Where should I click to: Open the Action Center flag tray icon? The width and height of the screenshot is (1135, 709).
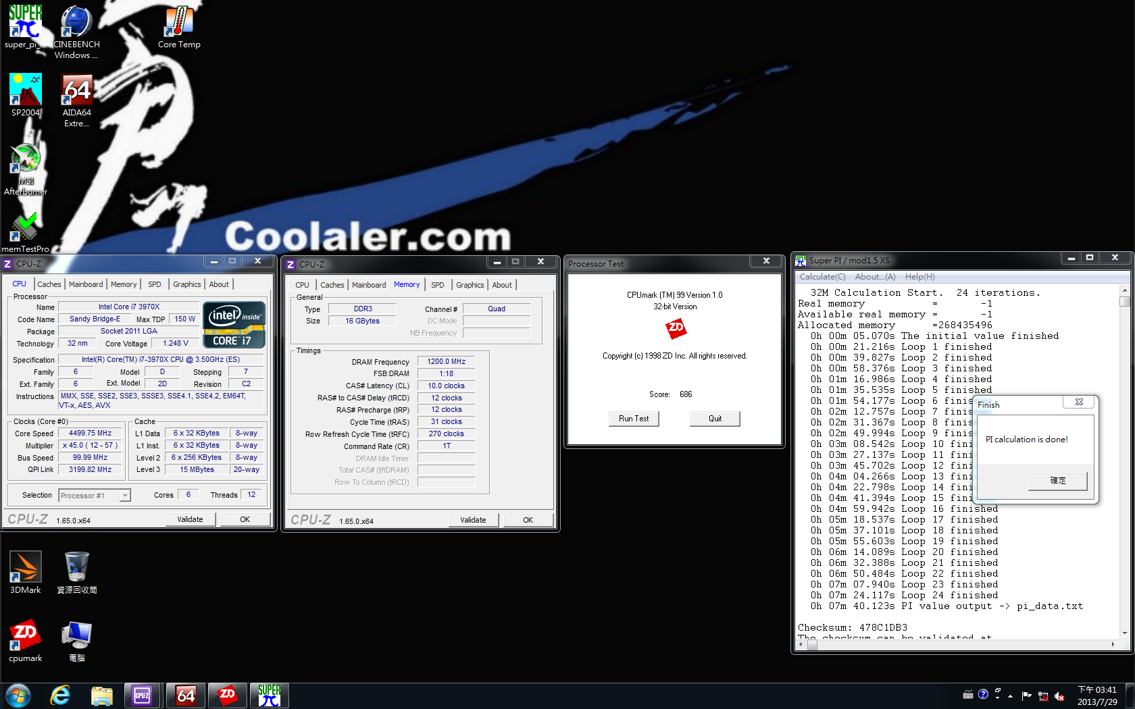point(1026,695)
